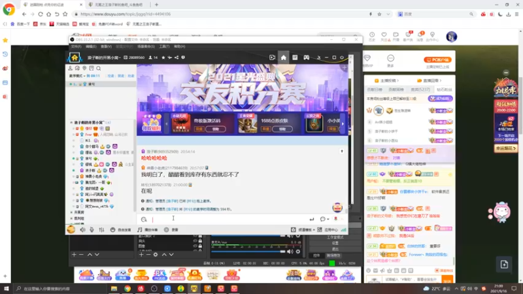This screenshot has height=294, width=523.
Task: Toggle lock of 图像 source in OBS
Action: (200, 246)
